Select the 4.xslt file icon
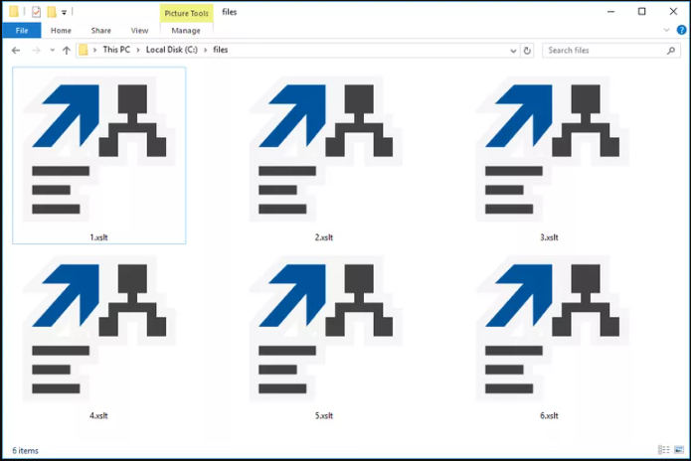Screen dimensions: 691x461 click(99, 329)
